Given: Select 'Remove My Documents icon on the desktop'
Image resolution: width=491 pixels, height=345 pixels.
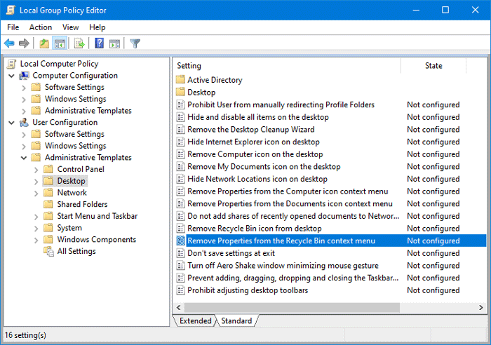Looking at the screenshot, I should pos(264,167).
